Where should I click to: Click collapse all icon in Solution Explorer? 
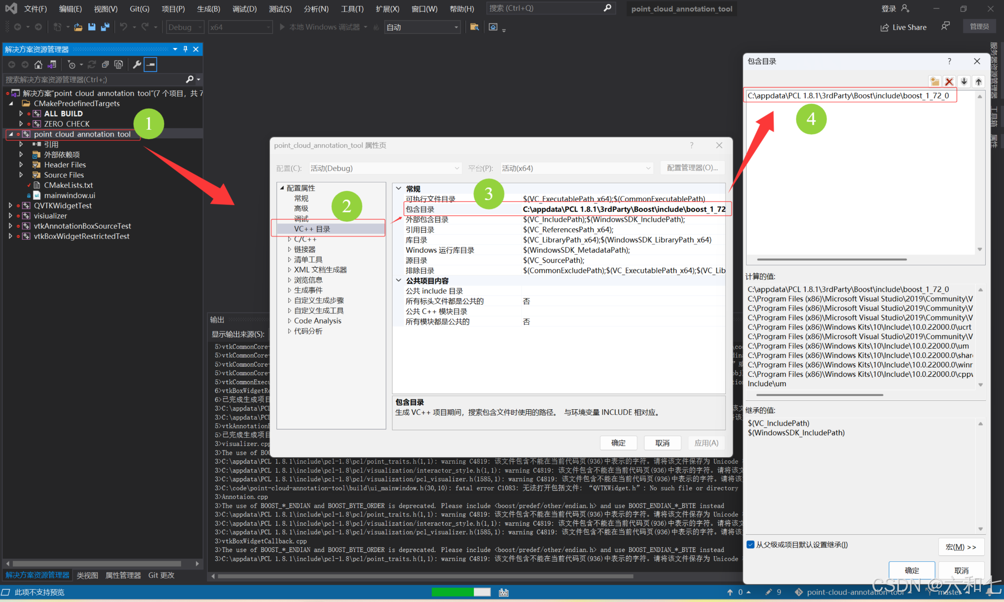click(x=105, y=65)
